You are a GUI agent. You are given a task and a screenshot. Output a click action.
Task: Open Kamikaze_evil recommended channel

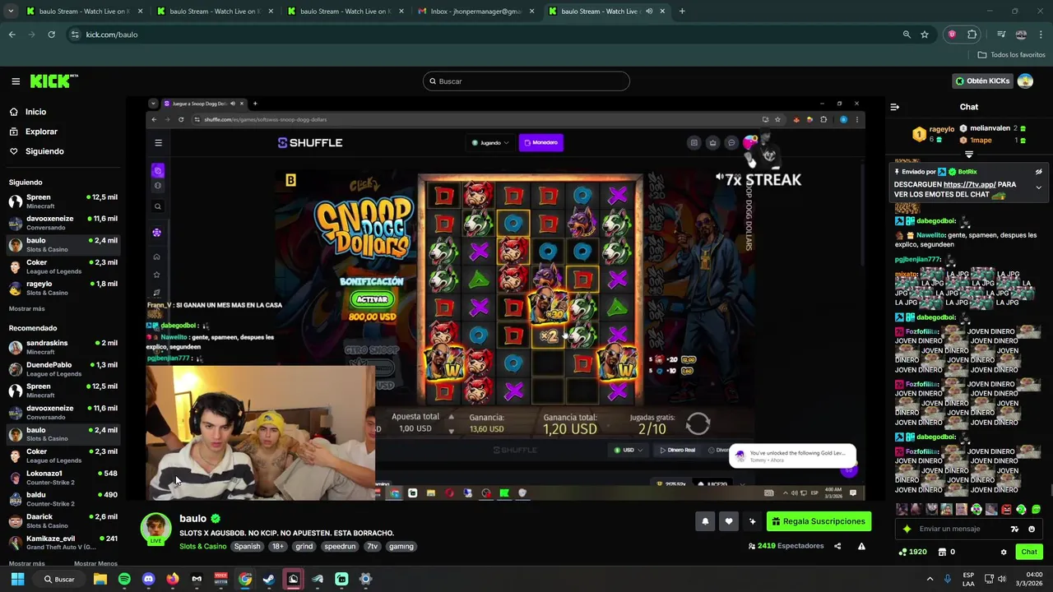point(63,543)
